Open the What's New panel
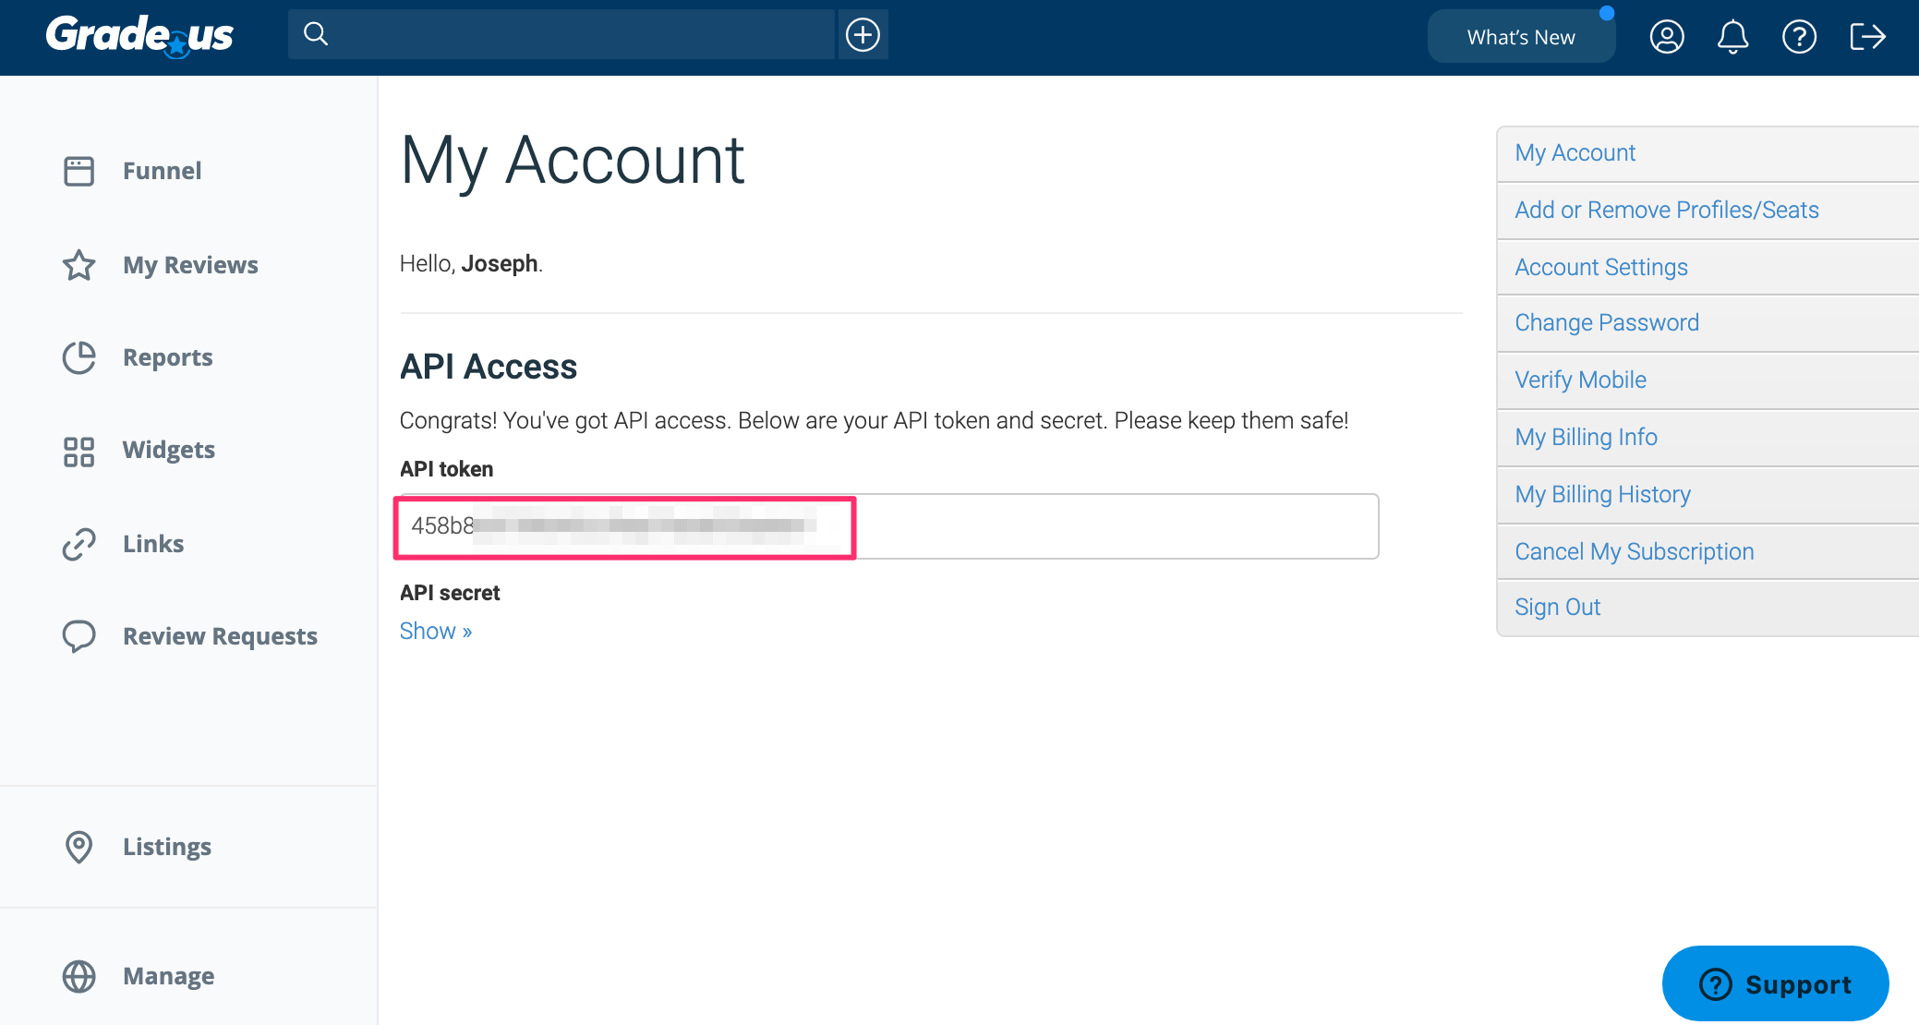 (x=1520, y=37)
